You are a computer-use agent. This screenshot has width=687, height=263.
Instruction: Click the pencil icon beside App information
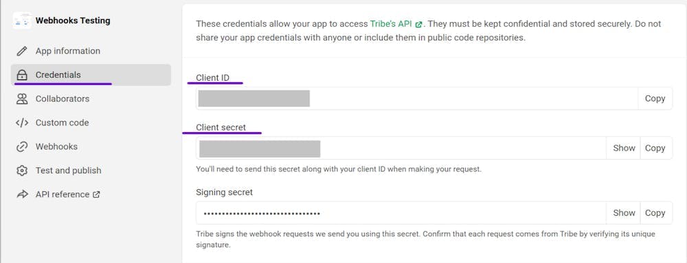[21, 51]
